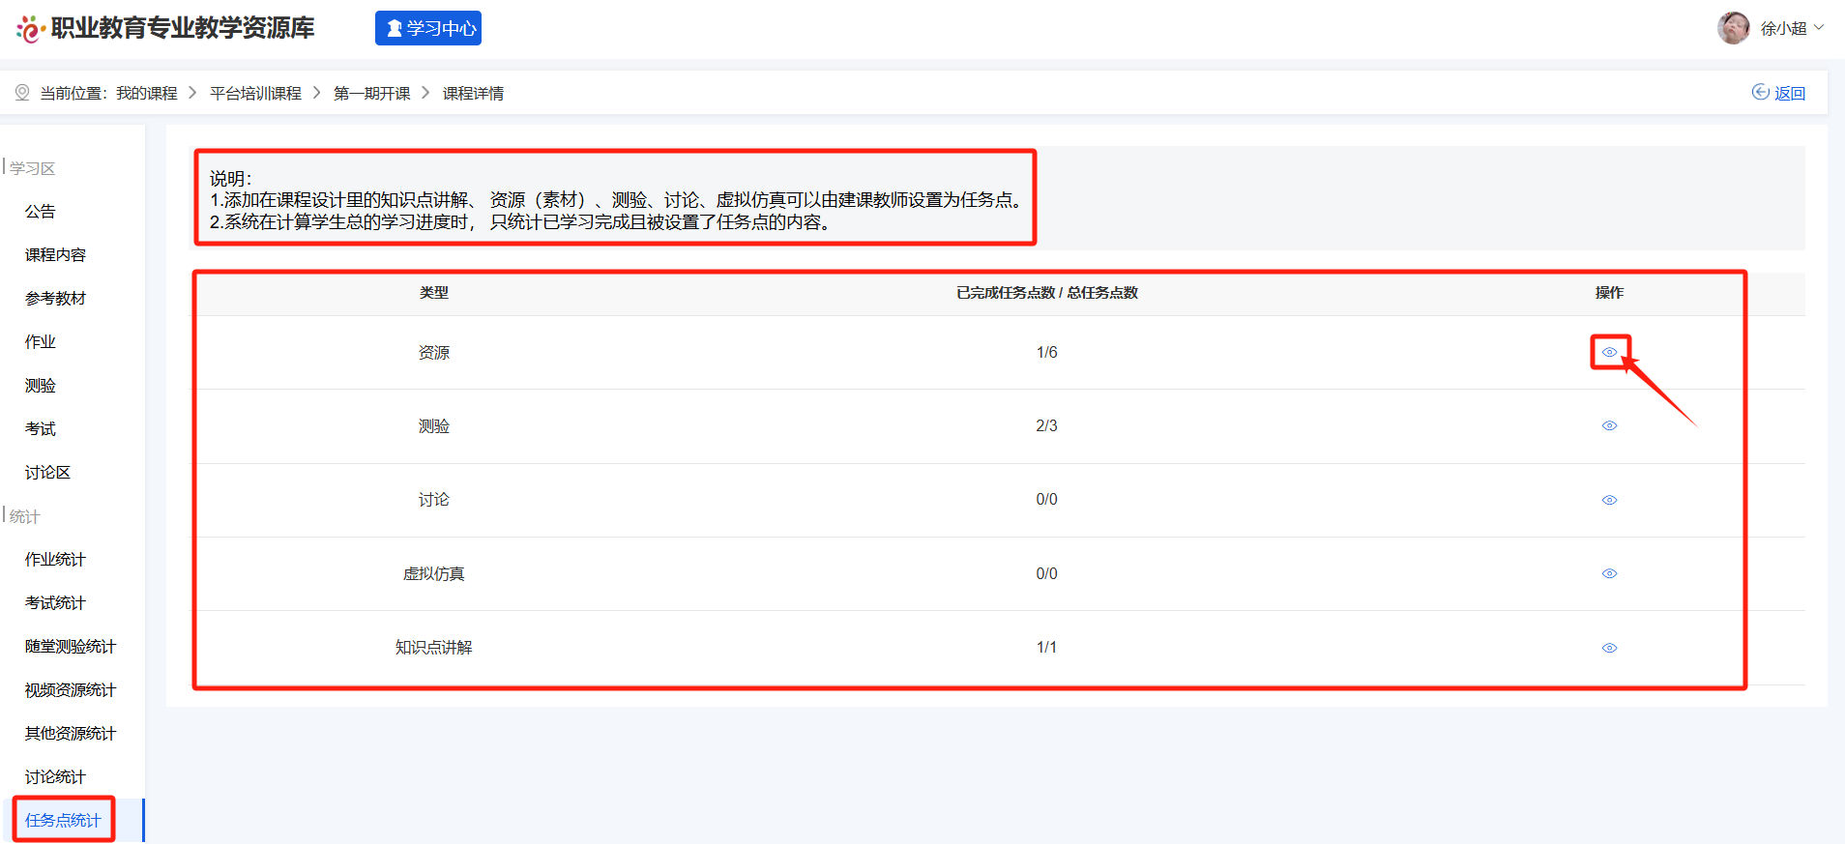1845x844 pixels.
Task: Click the location pin icon in breadcrumb
Action: pos(22,93)
